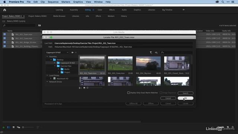Expand the Cappoquin B-Roll folder node
238x134 pixels.
point(55,63)
